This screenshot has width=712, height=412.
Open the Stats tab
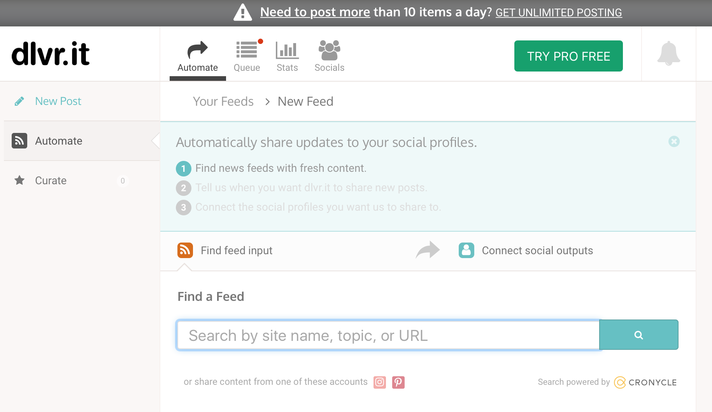[287, 56]
